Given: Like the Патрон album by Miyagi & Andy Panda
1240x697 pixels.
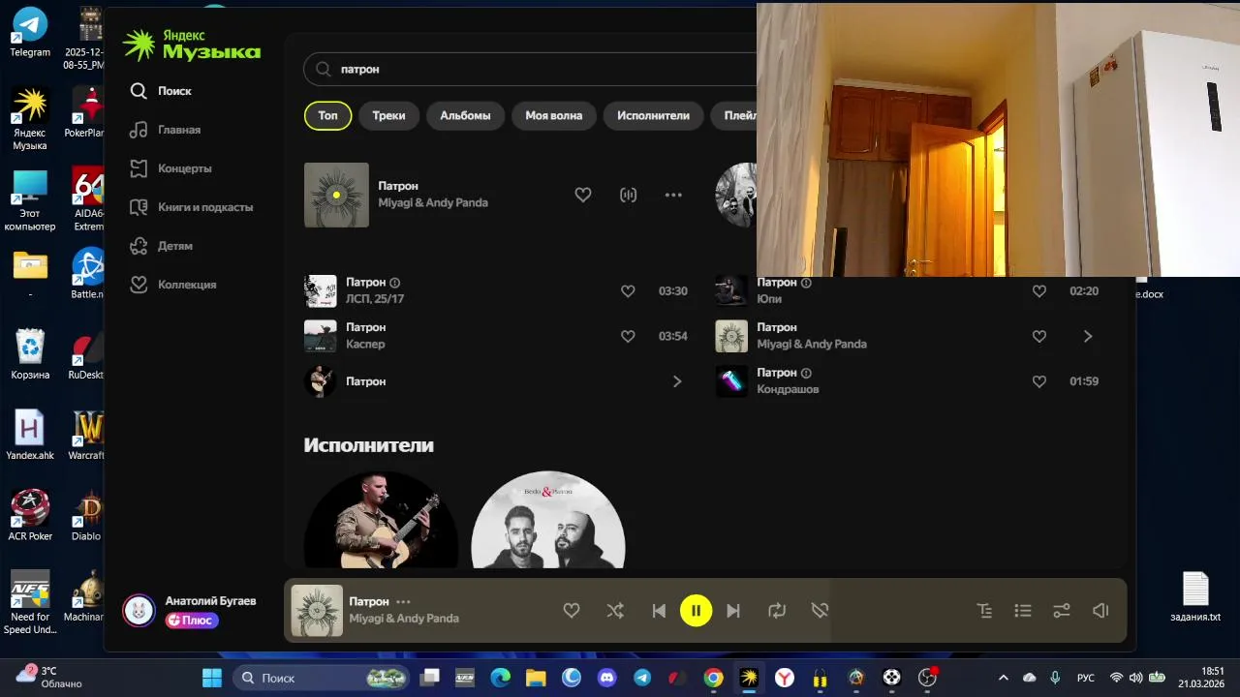Looking at the screenshot, I should [x=1039, y=337].
